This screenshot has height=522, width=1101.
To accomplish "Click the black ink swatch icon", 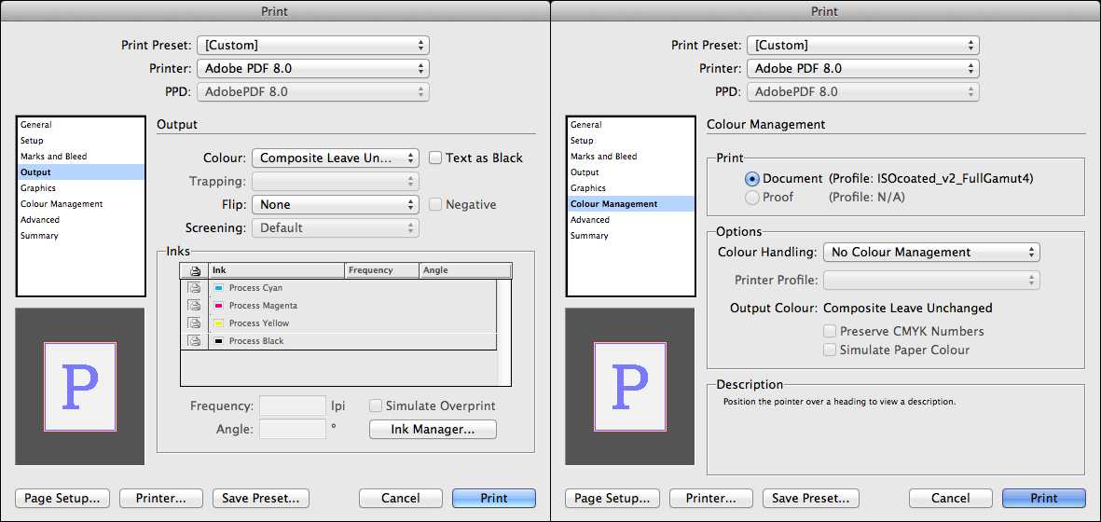I will (x=219, y=341).
